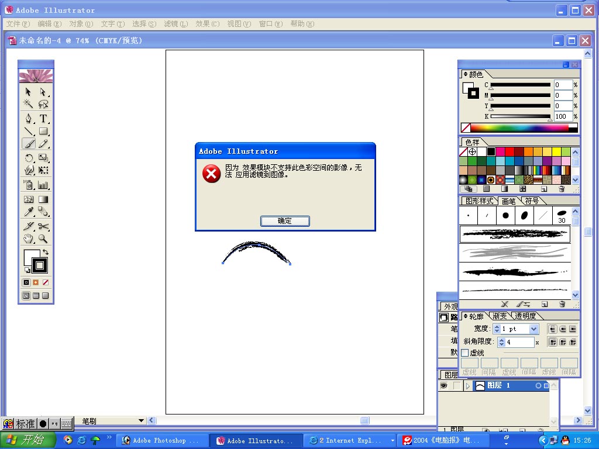Select the Line Segment tool
Image resolution: width=599 pixels, height=449 pixels.
[x=28, y=131]
